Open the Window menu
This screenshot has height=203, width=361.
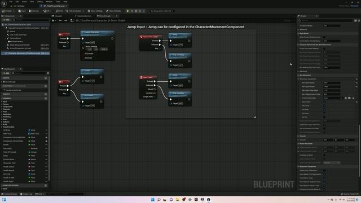49,2
